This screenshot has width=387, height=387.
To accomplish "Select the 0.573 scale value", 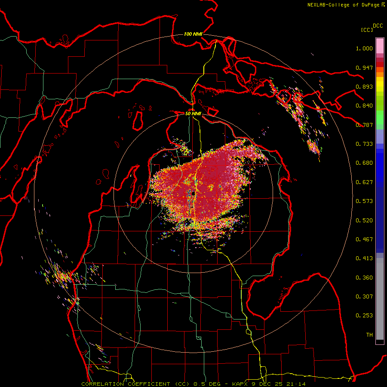I will [364, 201].
